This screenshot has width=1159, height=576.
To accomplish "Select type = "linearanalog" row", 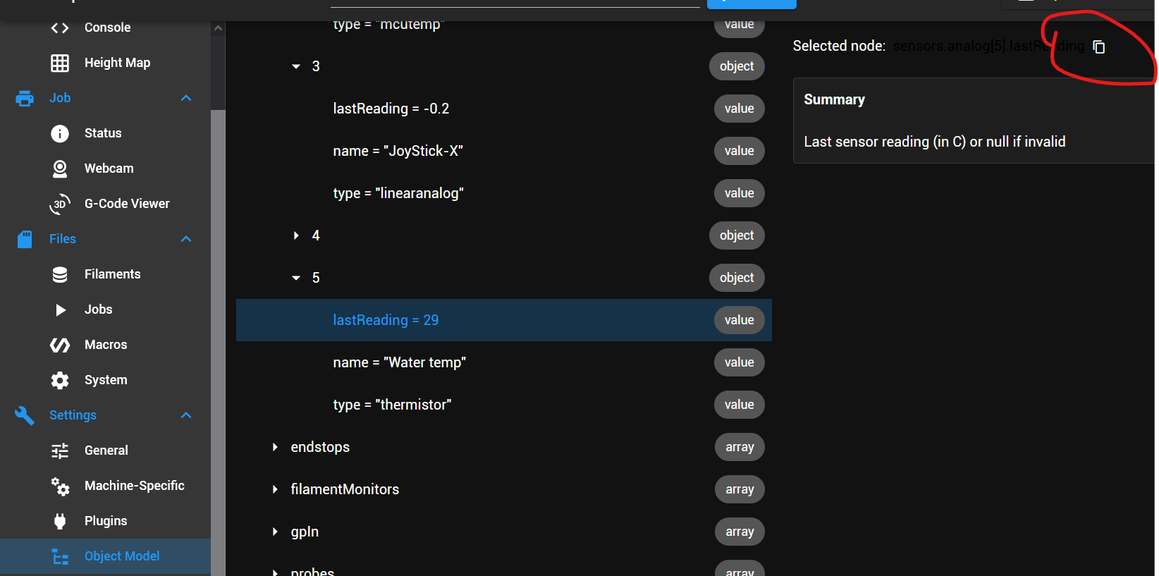I will pyautogui.click(x=504, y=193).
